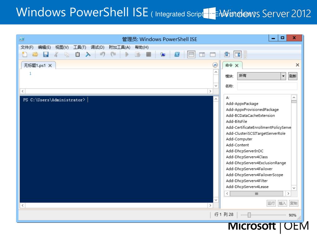Image resolution: width=317 pixels, height=238 pixels.
Task: Select Add-Computer command
Action: pos(239,139)
